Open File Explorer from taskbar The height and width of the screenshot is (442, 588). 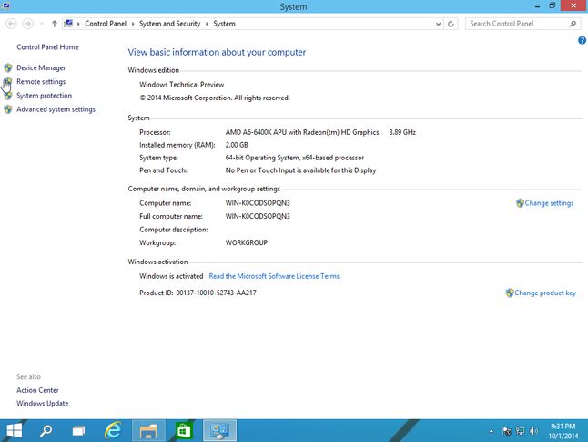[148, 430]
